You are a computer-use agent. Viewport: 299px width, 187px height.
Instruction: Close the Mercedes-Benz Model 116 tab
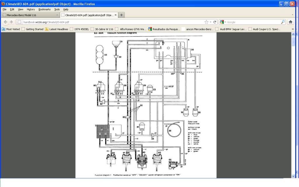tap(57, 15)
